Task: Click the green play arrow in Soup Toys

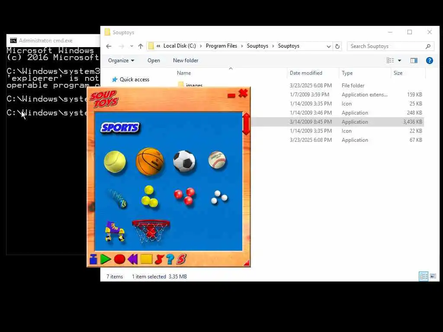Action: click(106, 259)
